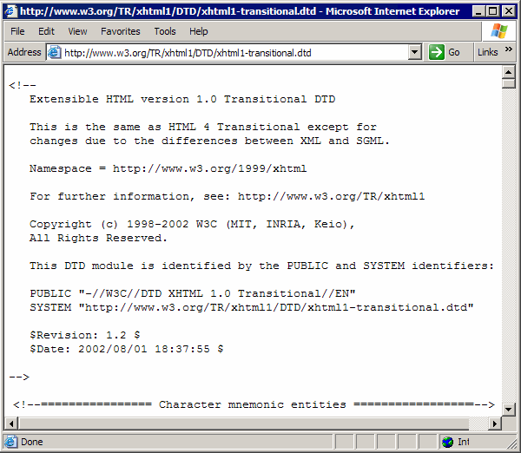This screenshot has height=453, width=521.
Task: Click the status bar page icon beside Done
Action: coord(10,442)
